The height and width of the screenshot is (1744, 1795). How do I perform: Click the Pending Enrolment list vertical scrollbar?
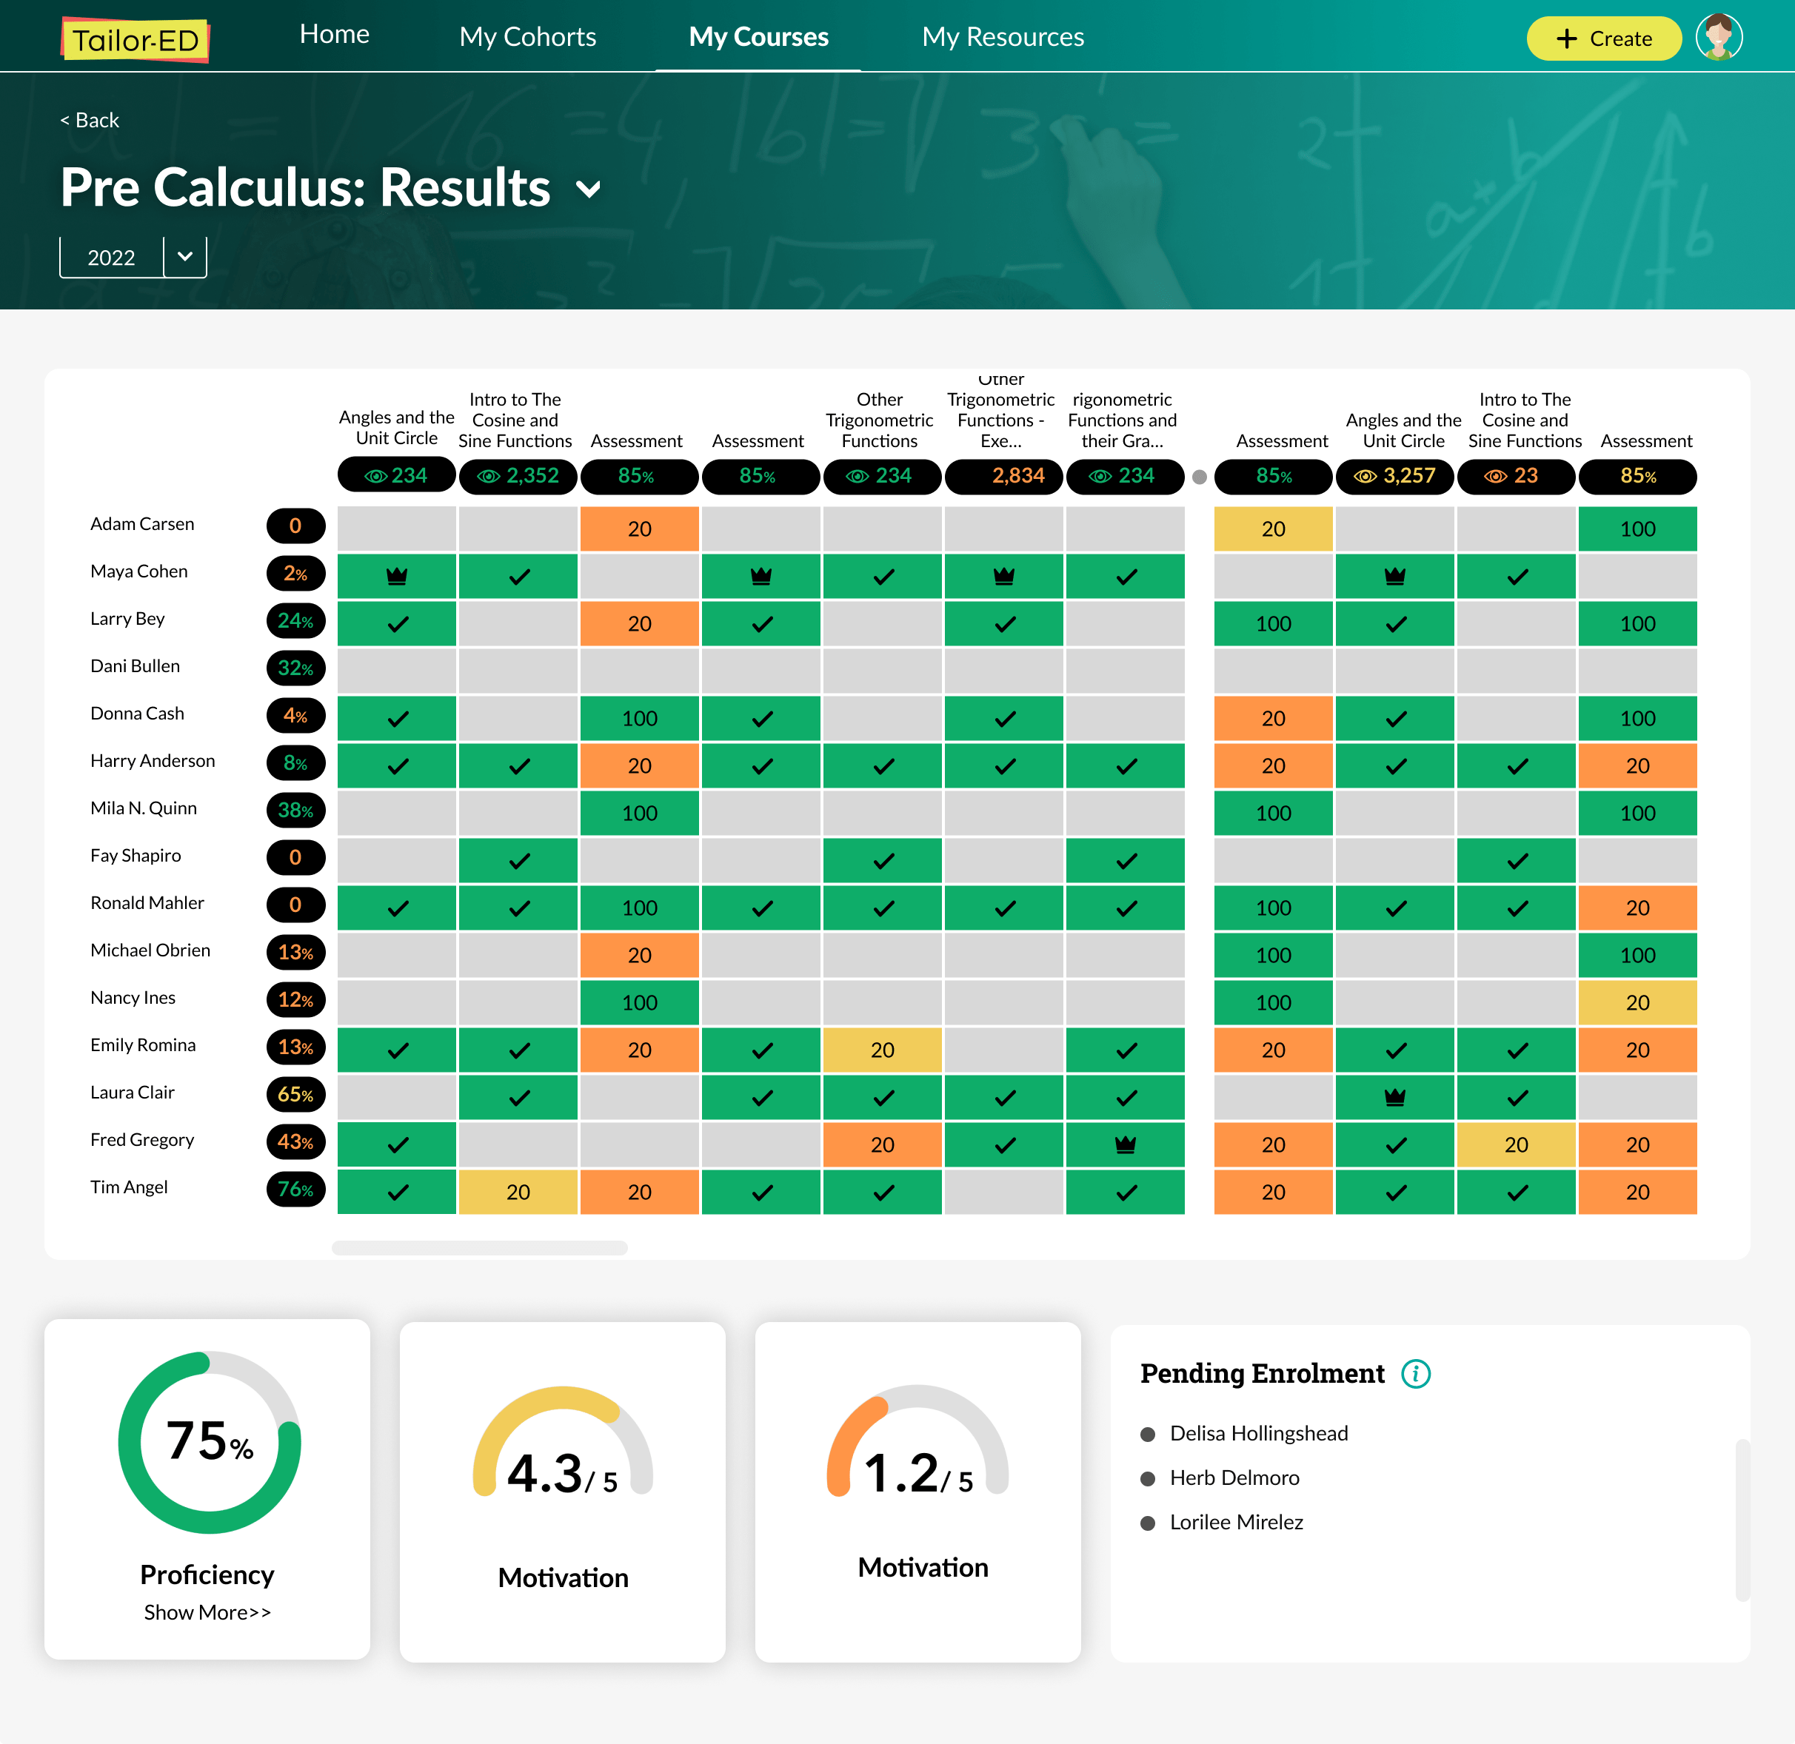(1741, 1520)
